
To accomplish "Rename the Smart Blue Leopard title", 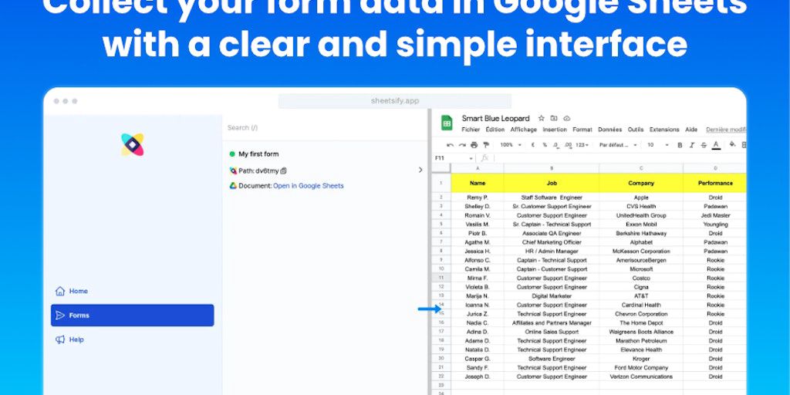I will (496, 118).
